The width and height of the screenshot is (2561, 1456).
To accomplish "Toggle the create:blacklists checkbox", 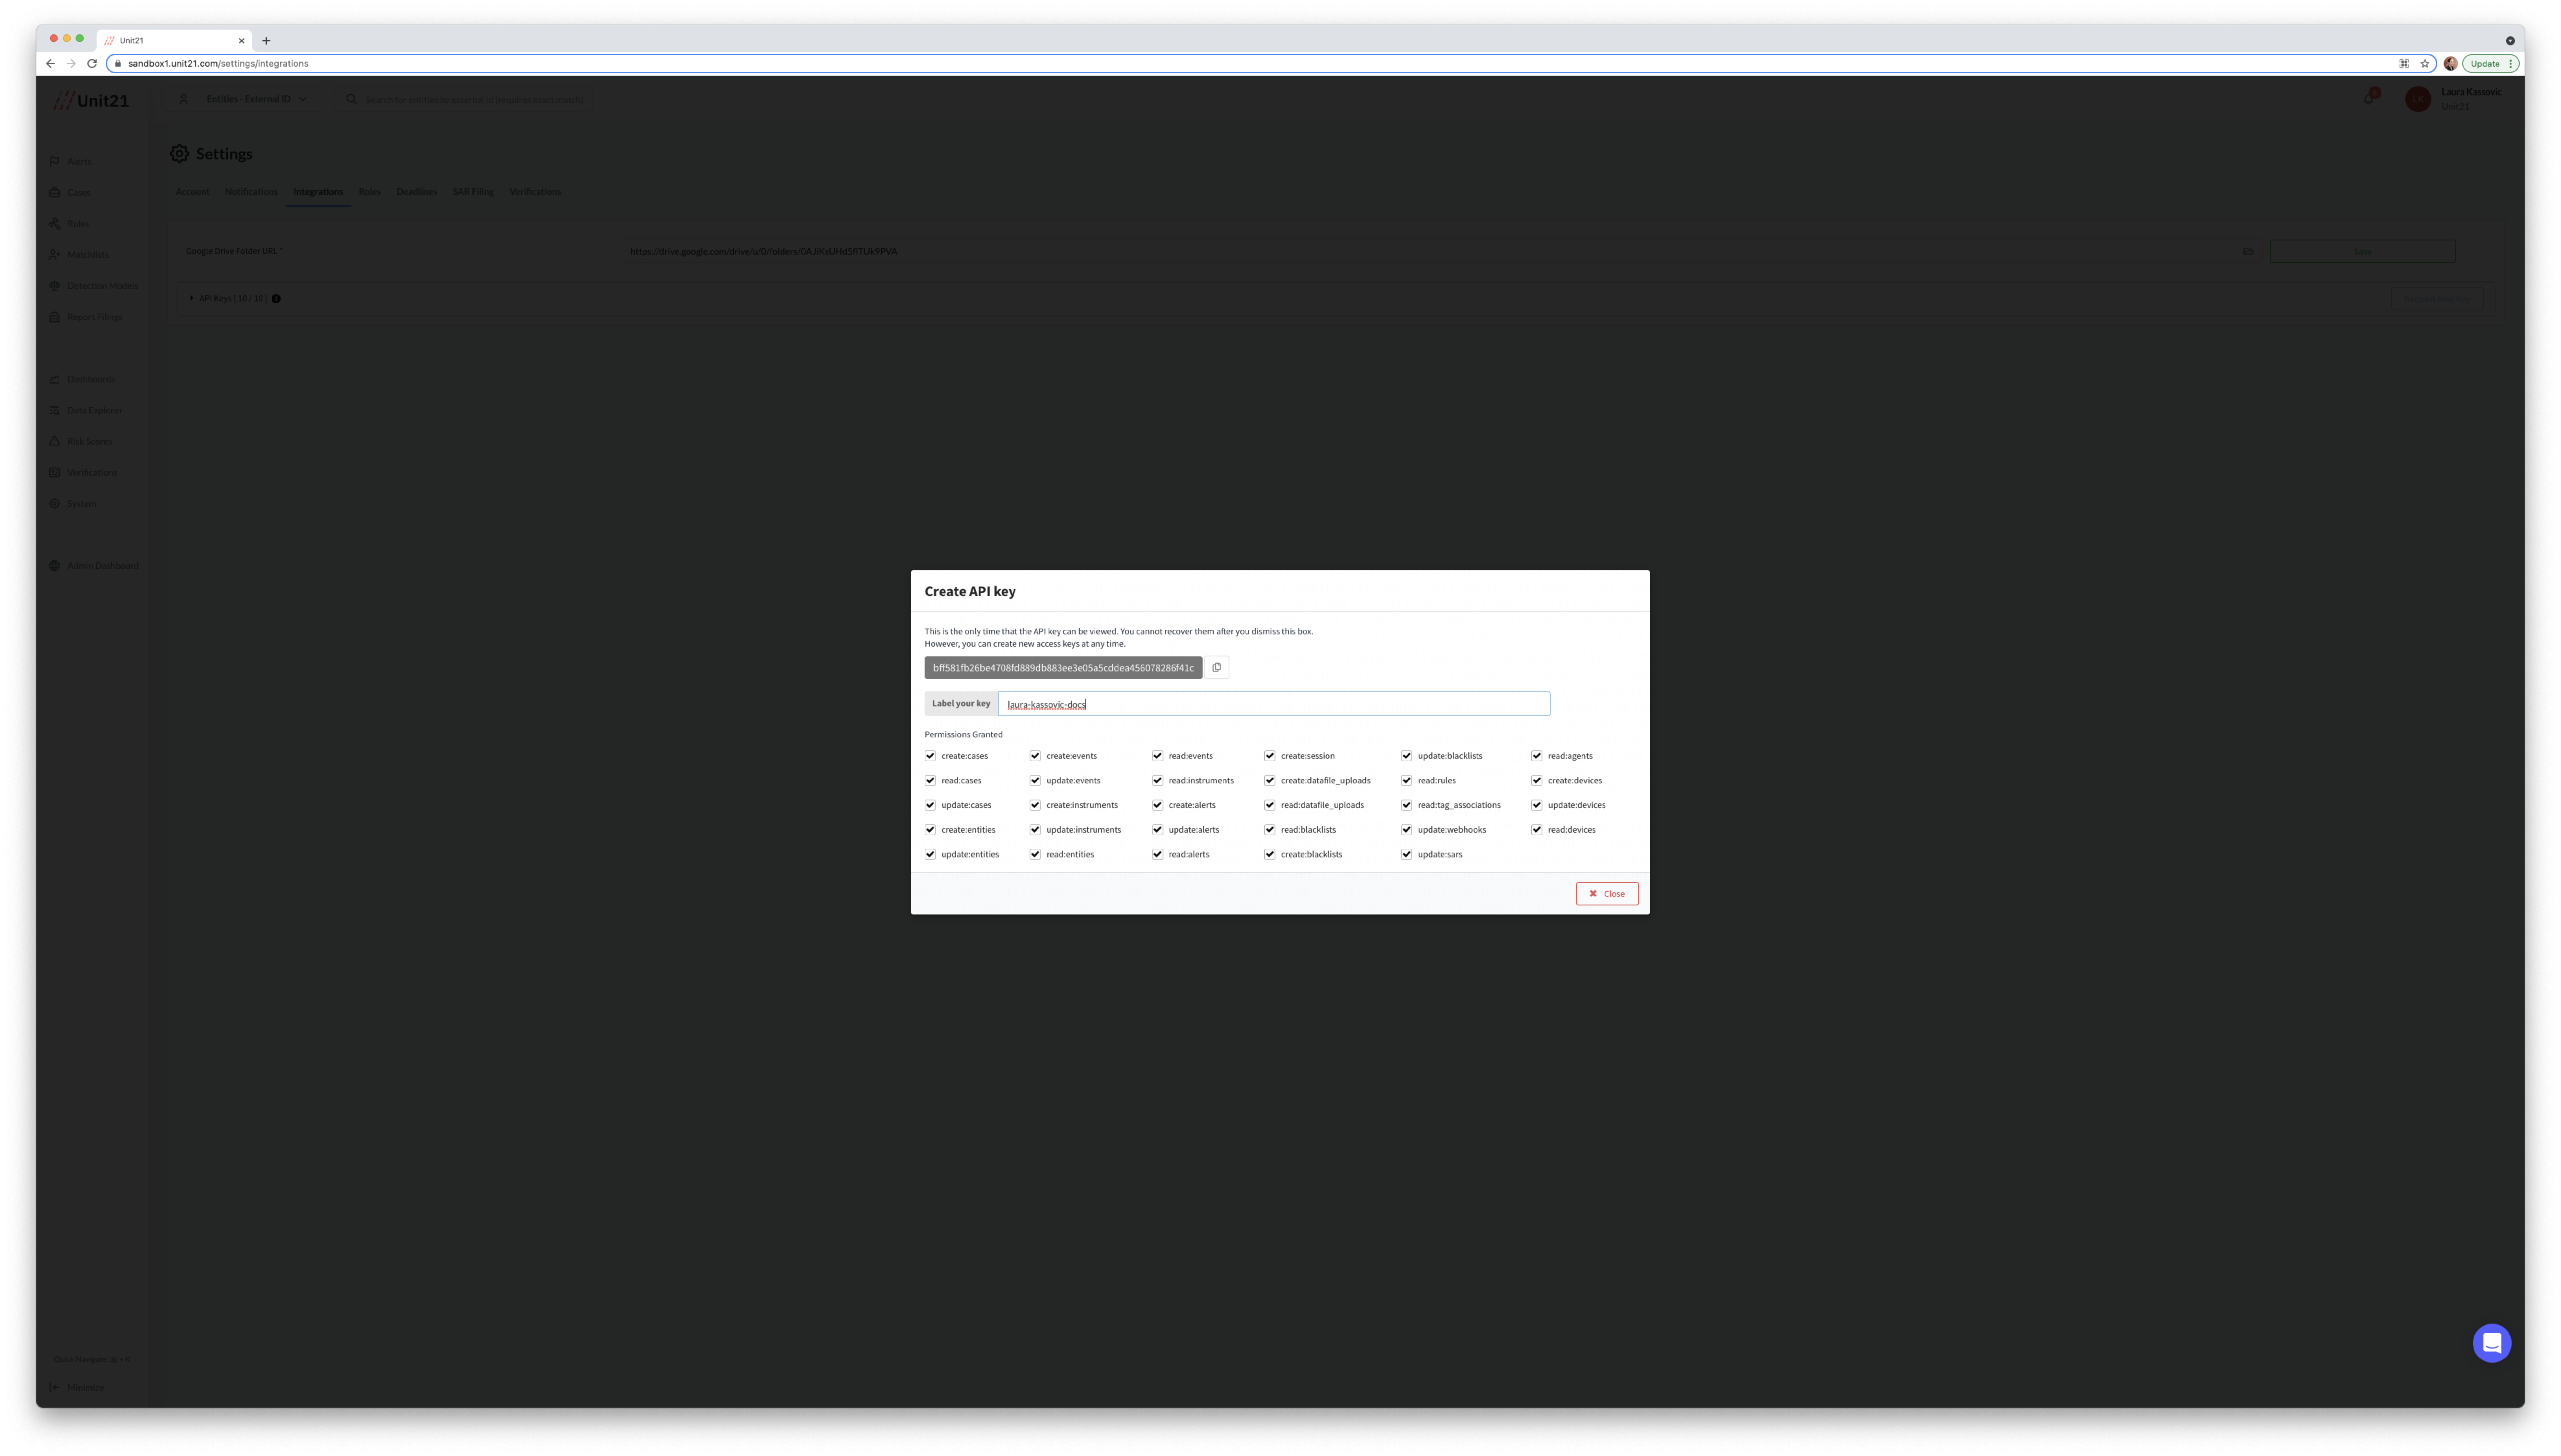I will coord(1270,855).
